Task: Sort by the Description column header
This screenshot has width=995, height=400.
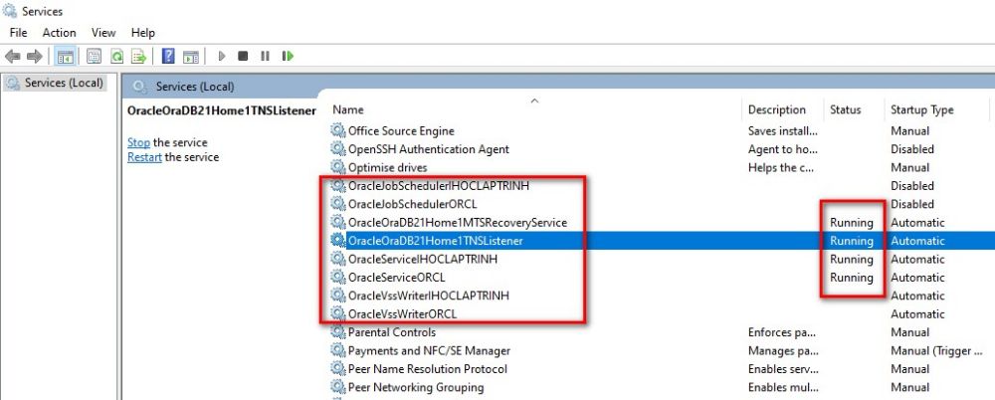Action: click(777, 109)
